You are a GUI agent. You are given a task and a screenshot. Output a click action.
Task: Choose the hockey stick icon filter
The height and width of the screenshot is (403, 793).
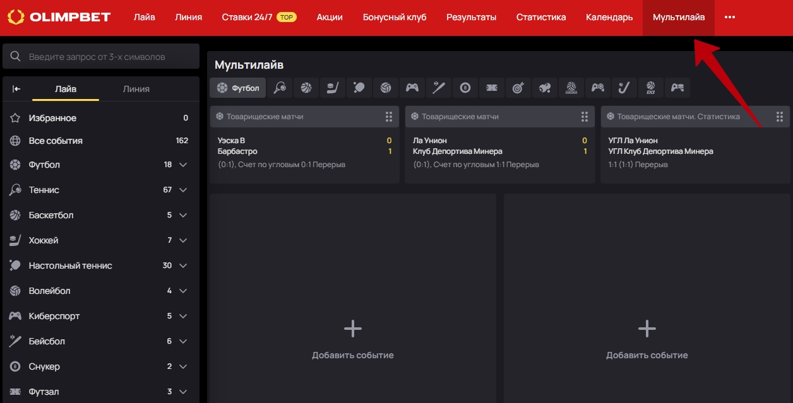pos(333,88)
